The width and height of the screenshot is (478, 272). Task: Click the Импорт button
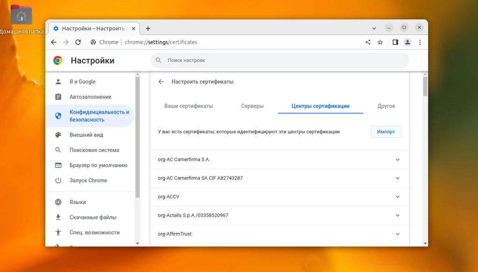[386, 132]
